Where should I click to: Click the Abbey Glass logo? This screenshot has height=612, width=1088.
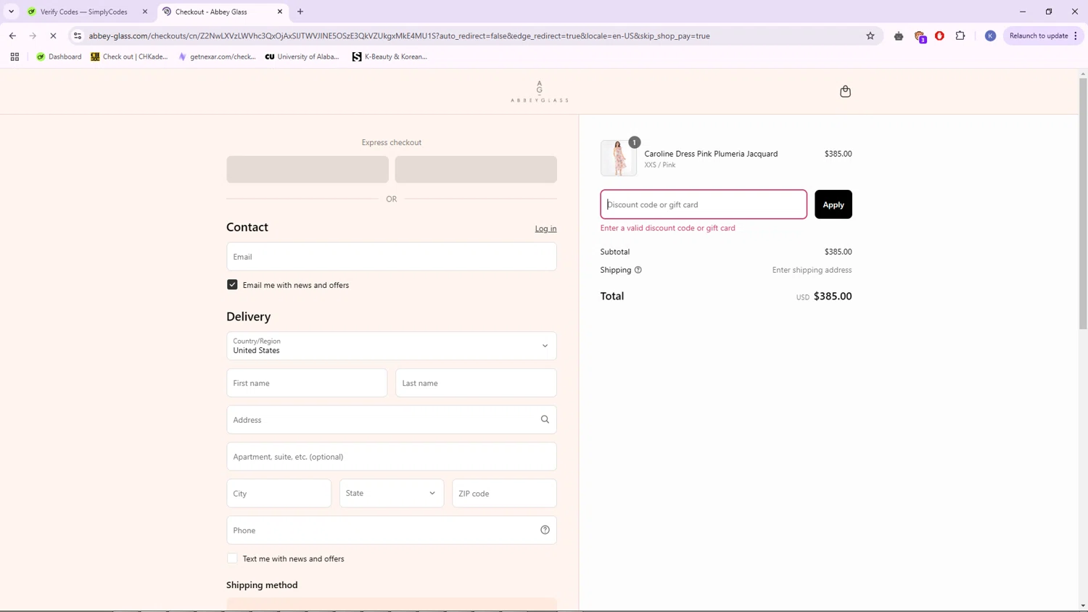[539, 91]
